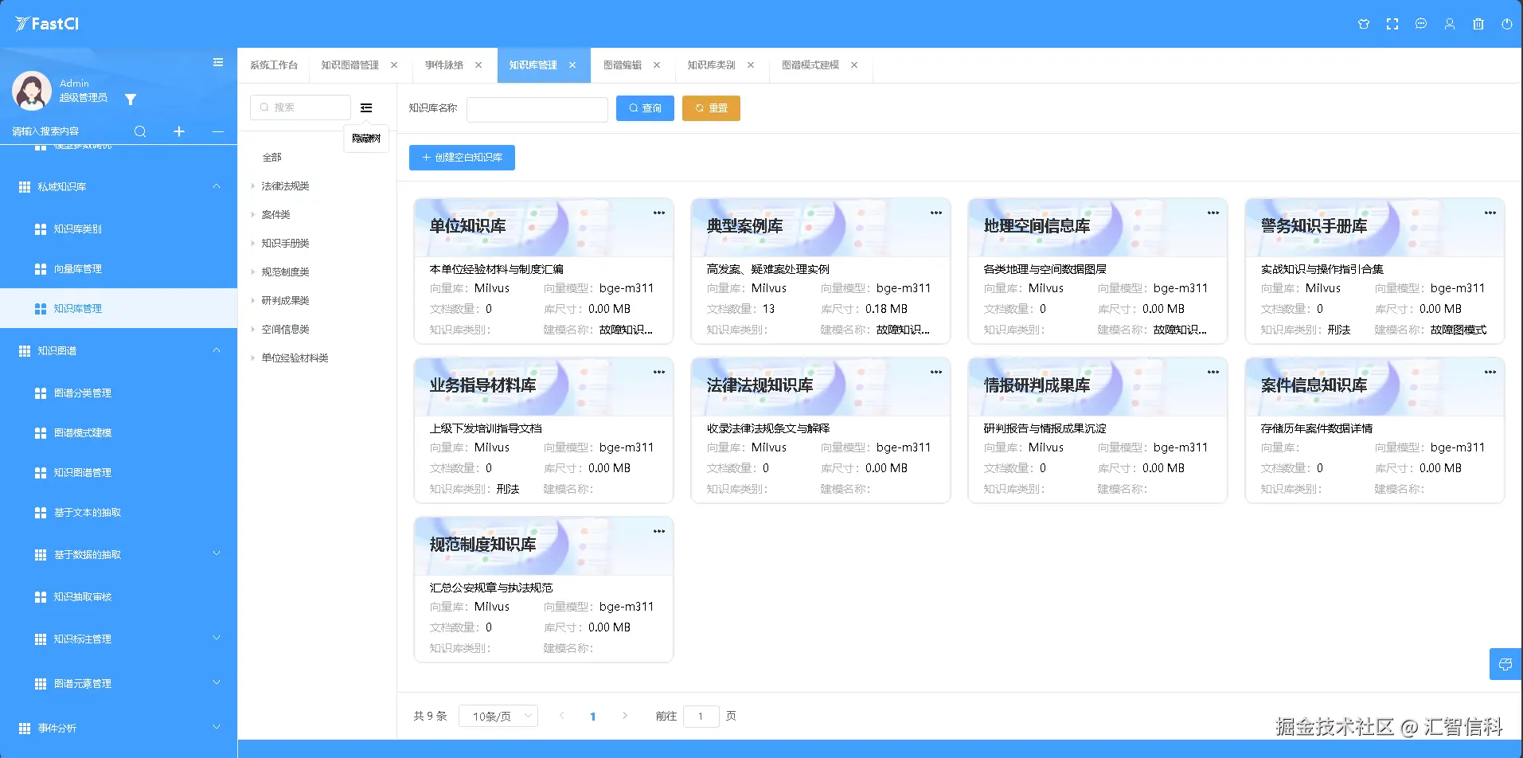Switch to the 图谱模式建模 tab
The height and width of the screenshot is (758, 1523).
(810, 65)
